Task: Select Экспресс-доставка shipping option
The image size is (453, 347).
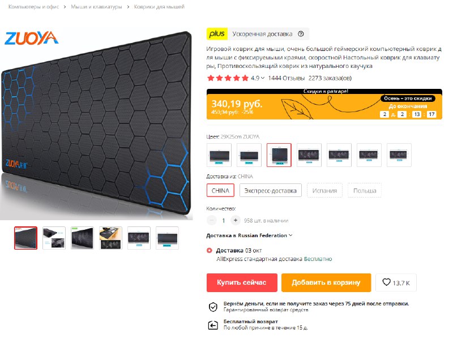Action: 271,191
